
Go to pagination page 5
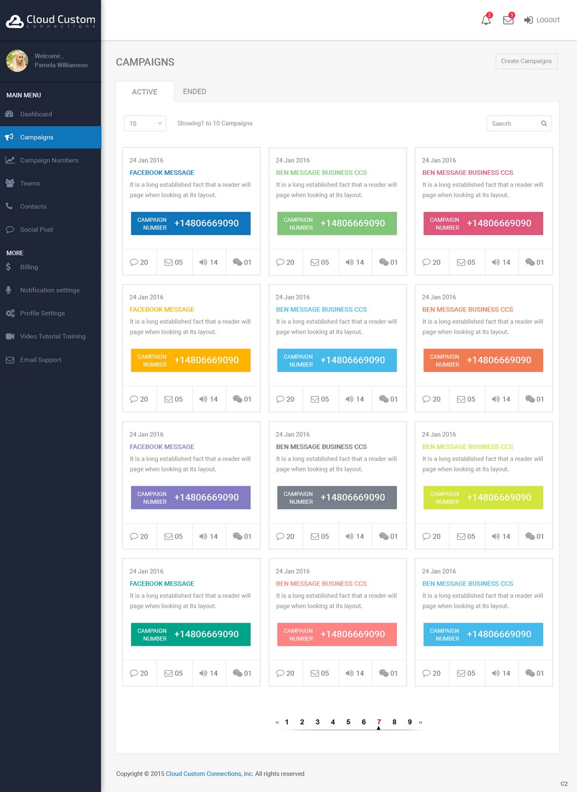(348, 722)
